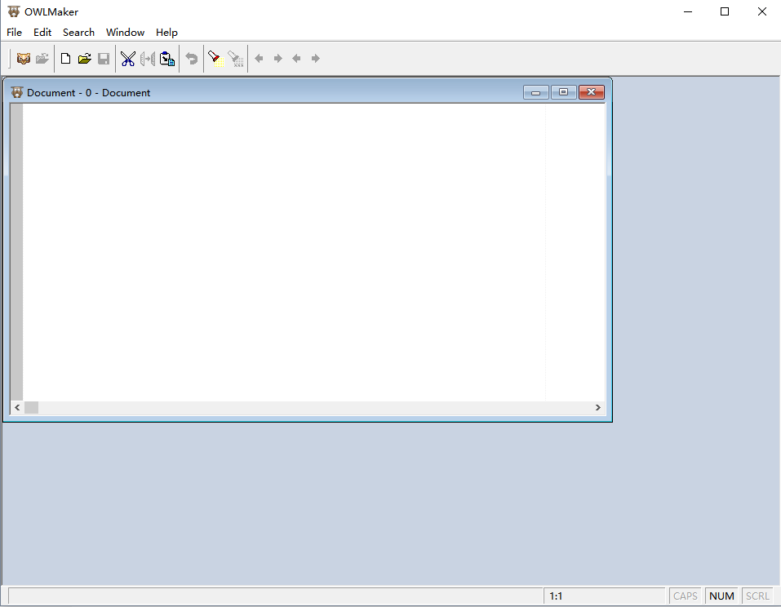Image resolution: width=781 pixels, height=607 pixels.
Task: Click the grayed-out open project folder icon
Action: click(x=42, y=59)
